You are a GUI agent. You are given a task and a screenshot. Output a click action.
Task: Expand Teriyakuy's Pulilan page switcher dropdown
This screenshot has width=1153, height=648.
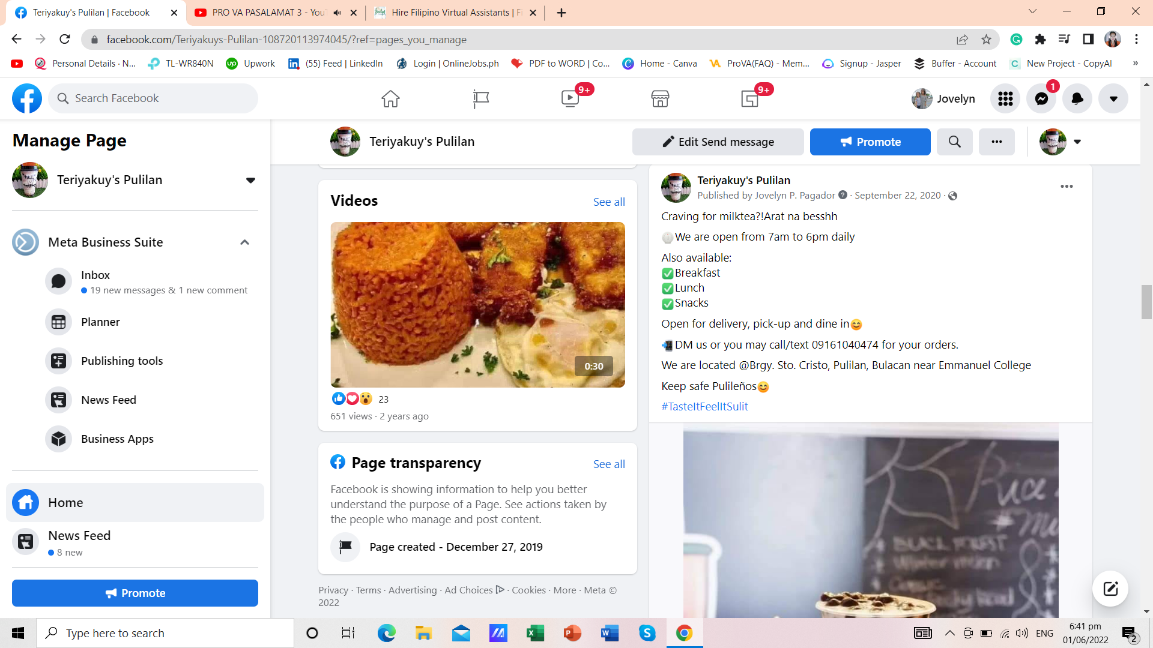click(250, 180)
